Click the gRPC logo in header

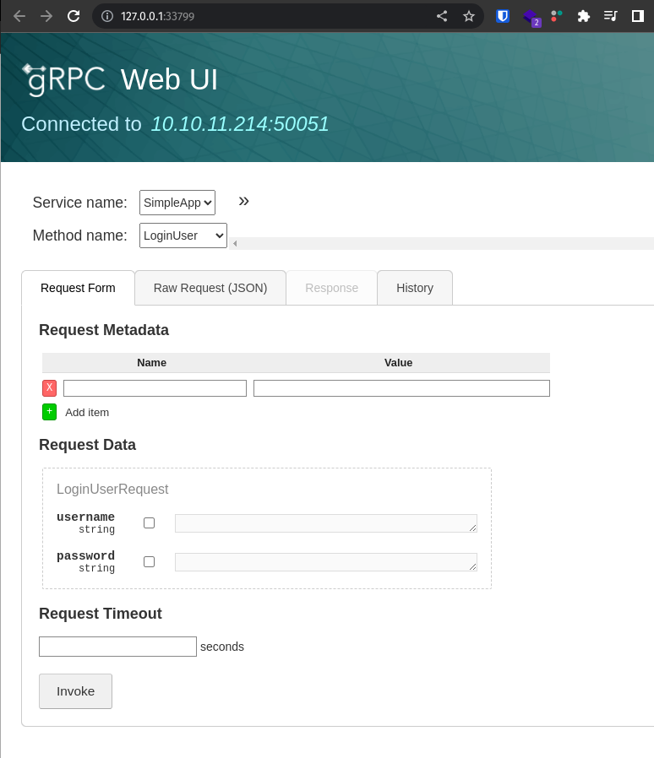[63, 79]
